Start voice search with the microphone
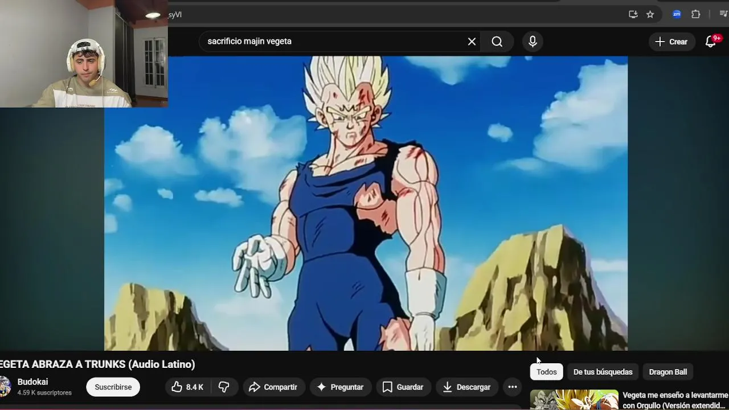Viewport: 729px width, 410px height. (533, 42)
